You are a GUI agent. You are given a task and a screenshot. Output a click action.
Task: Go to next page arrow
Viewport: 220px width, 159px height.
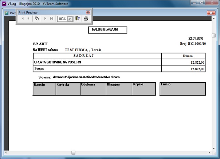pos(45,19)
